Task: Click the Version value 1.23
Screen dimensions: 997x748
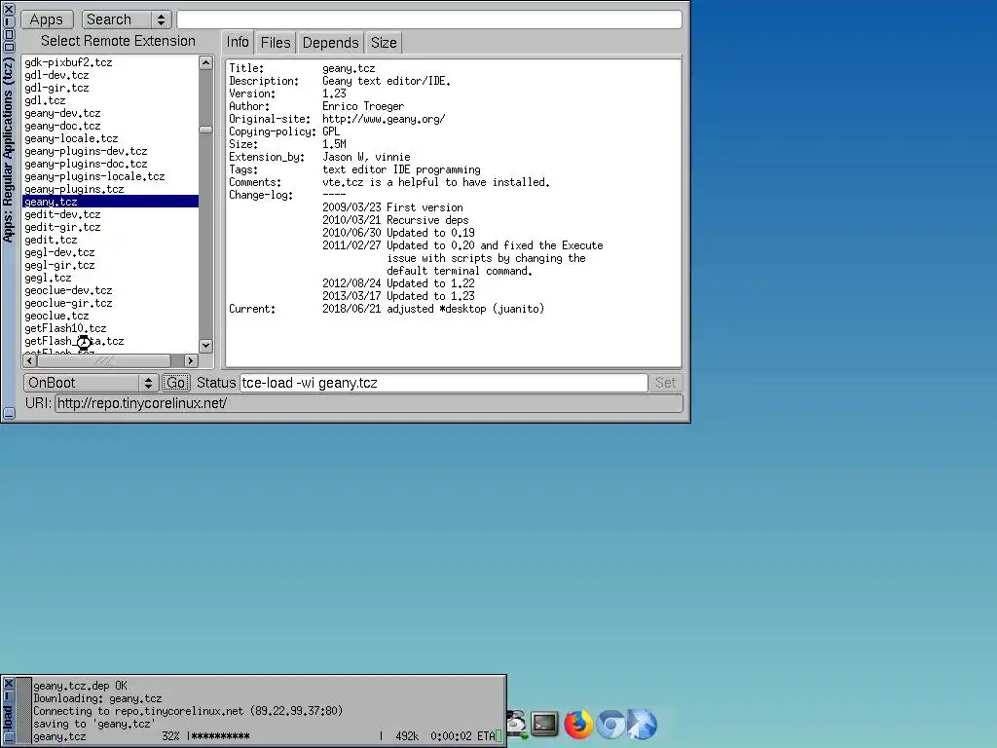Action: pos(335,93)
